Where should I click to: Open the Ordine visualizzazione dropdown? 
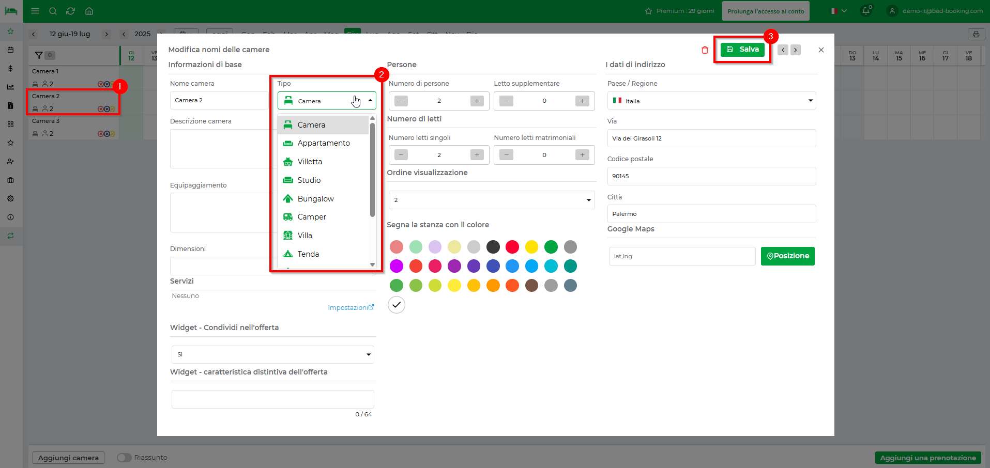click(x=492, y=200)
